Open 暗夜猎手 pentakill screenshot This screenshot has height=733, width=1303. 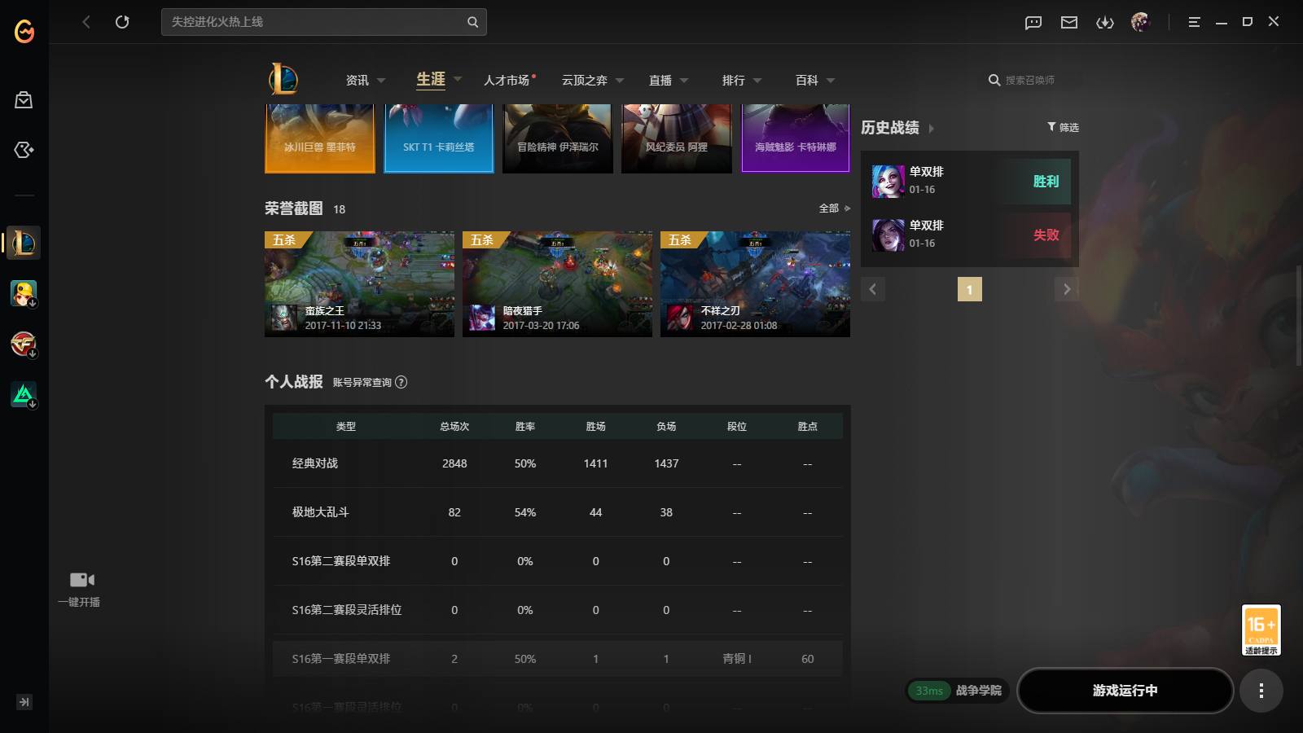pos(557,284)
